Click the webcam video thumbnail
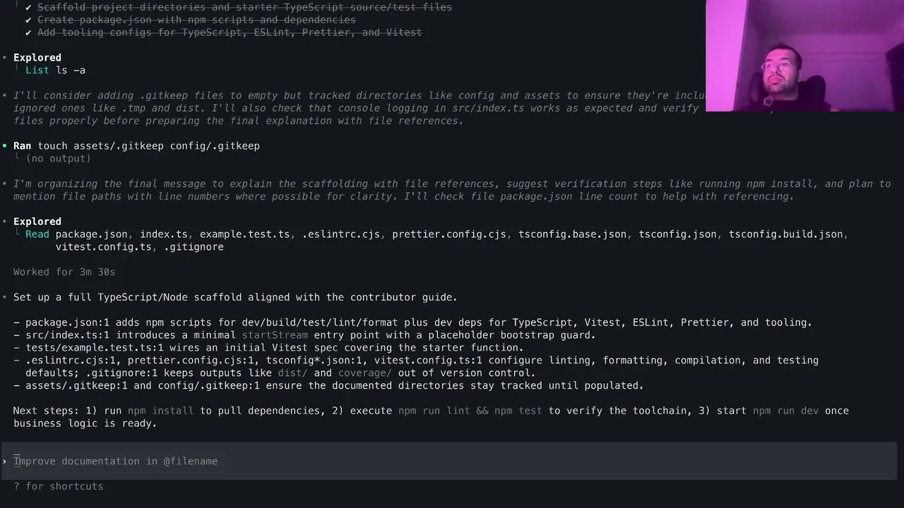This screenshot has height=508, width=904. (804, 56)
